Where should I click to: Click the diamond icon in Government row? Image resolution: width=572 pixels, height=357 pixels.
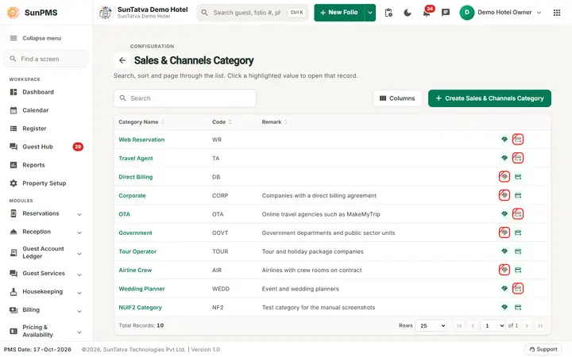504,232
